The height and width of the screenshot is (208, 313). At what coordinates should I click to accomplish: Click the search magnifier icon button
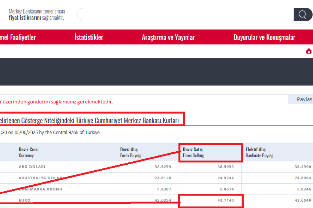point(303,15)
